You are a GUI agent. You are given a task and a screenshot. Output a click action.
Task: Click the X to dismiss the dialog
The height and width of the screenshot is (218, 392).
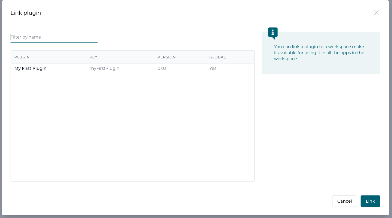(x=376, y=13)
